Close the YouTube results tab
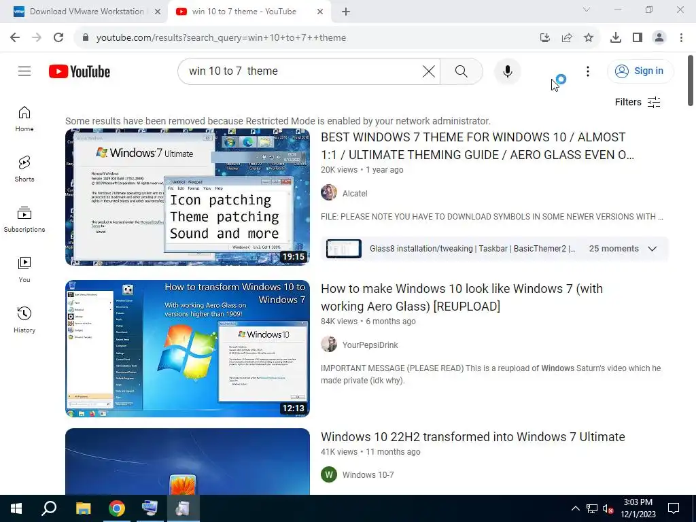 click(x=320, y=12)
